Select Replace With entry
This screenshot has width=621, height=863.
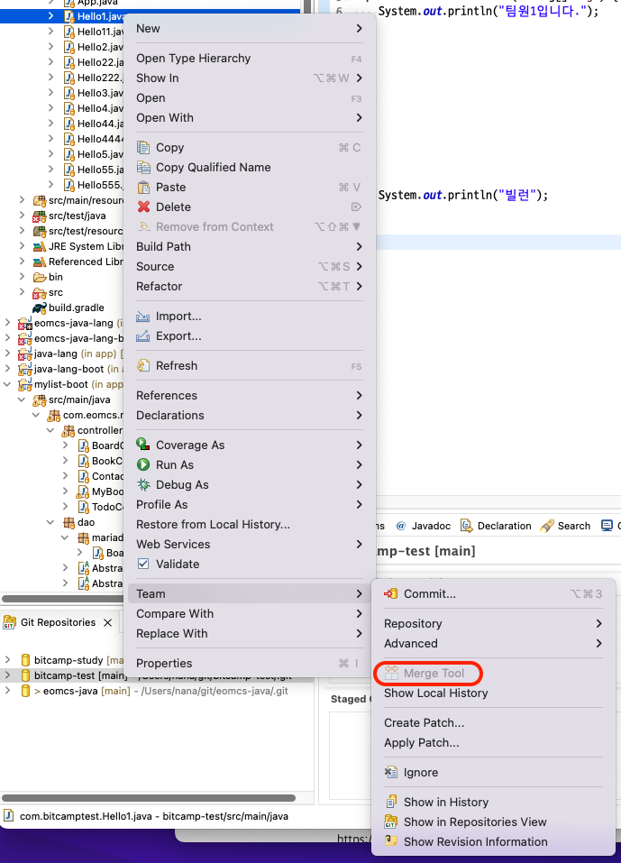[250, 633]
